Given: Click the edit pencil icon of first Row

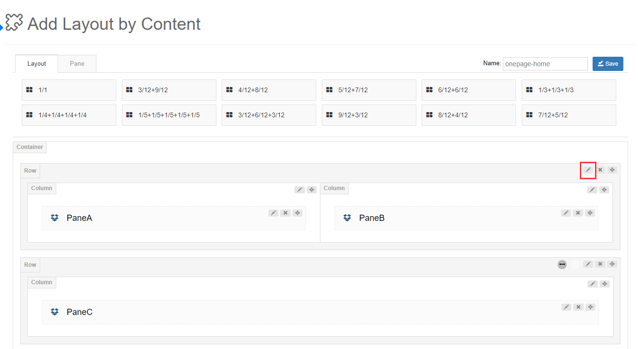Looking at the screenshot, I should [588, 170].
